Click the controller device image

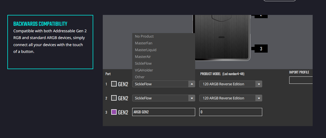pyautogui.click(x=222, y=38)
